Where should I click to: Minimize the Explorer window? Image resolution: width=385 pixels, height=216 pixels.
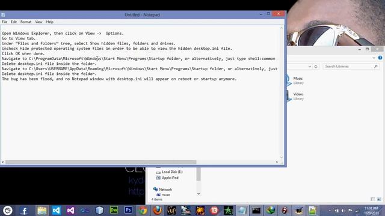[x=360, y=49]
